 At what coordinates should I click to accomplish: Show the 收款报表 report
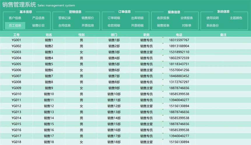pos(163,18)
